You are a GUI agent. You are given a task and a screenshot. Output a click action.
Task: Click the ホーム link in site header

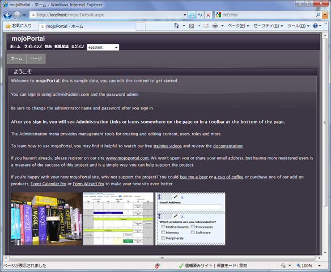pos(15,46)
